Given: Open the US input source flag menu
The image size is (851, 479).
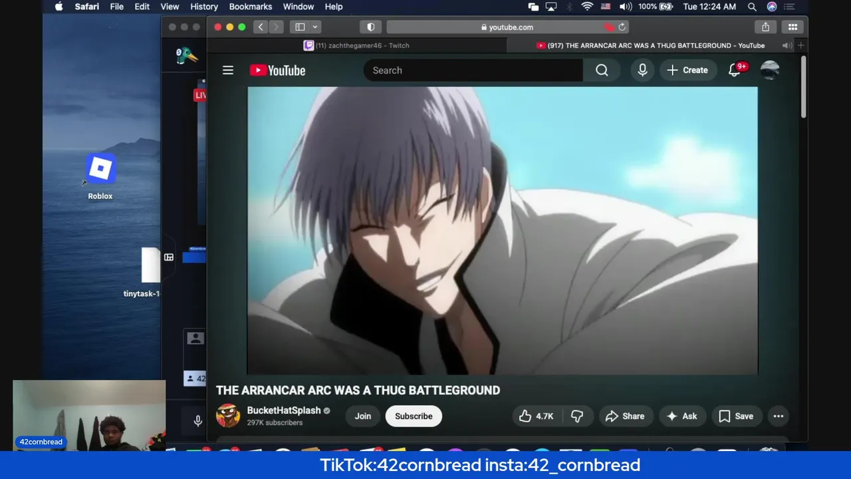Looking at the screenshot, I should click(606, 7).
